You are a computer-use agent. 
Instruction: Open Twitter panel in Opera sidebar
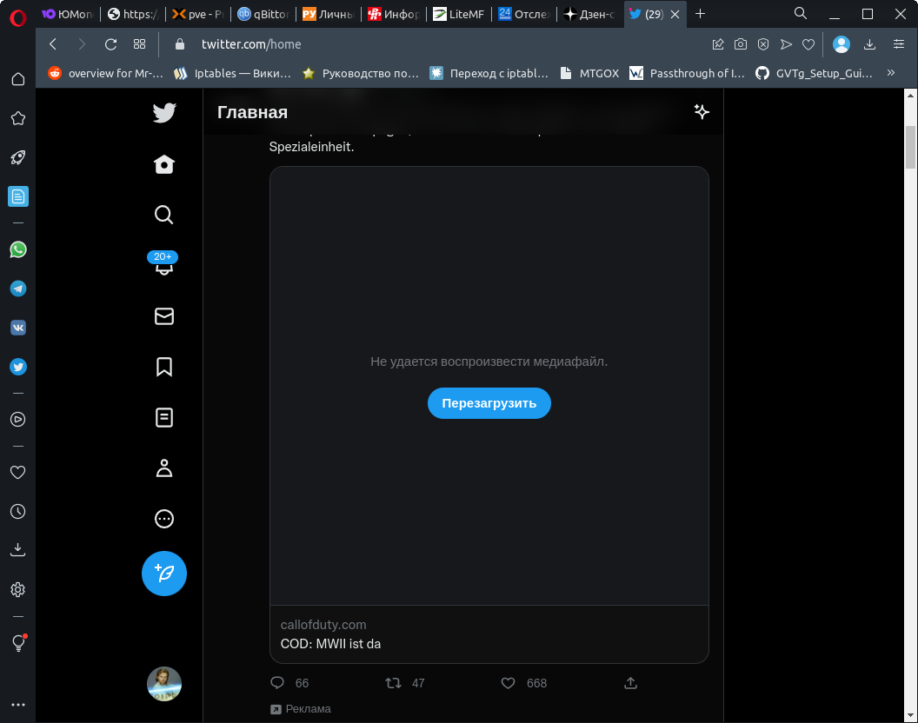click(x=18, y=367)
